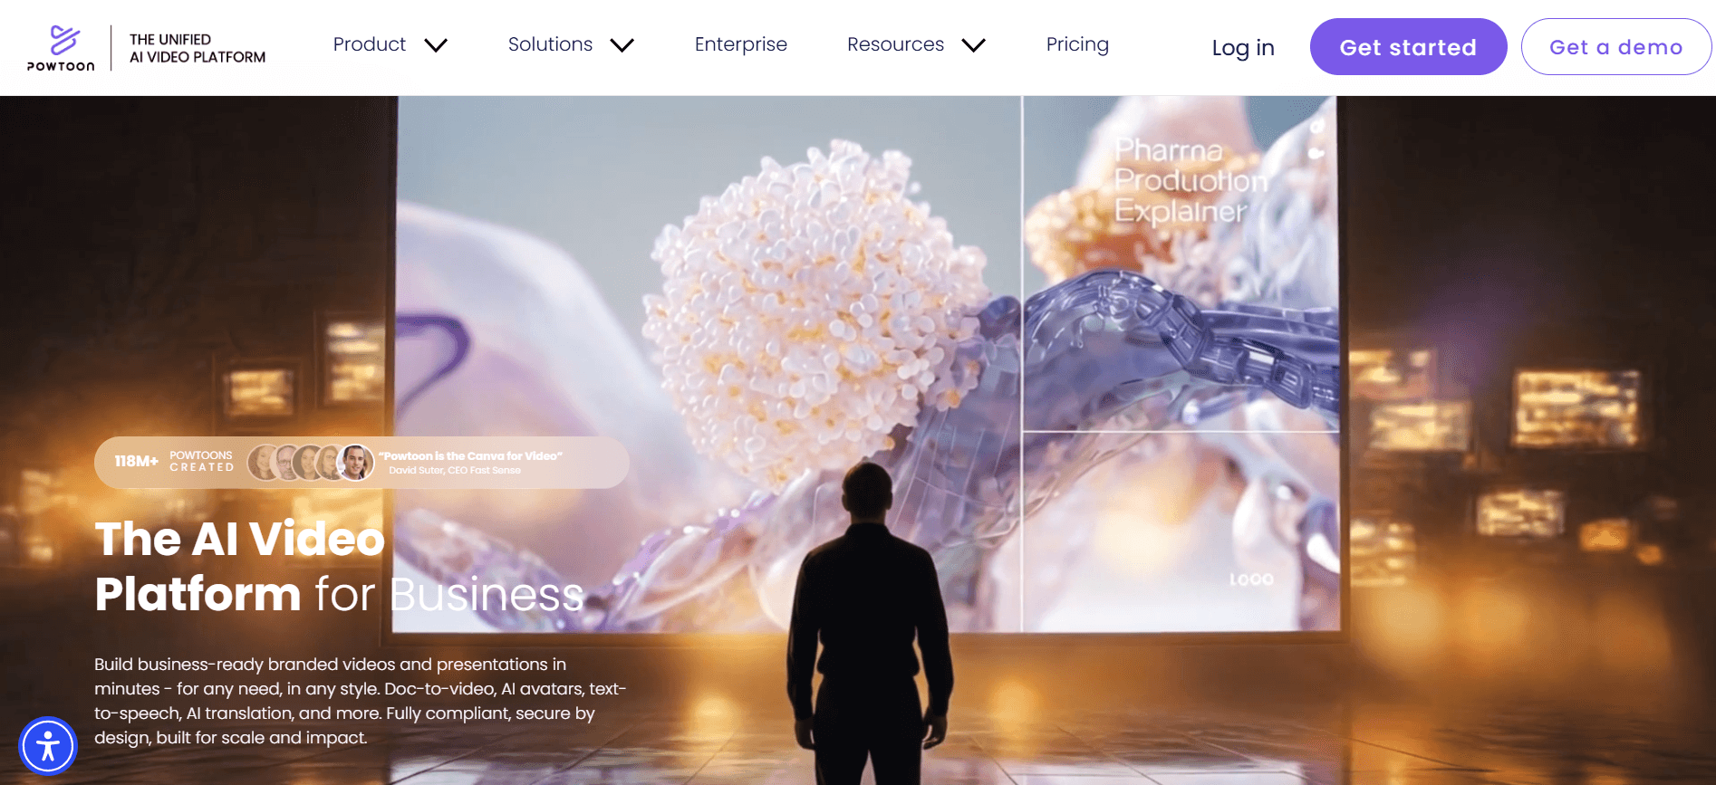
Task: Open the Resources menu item
Action: [895, 44]
